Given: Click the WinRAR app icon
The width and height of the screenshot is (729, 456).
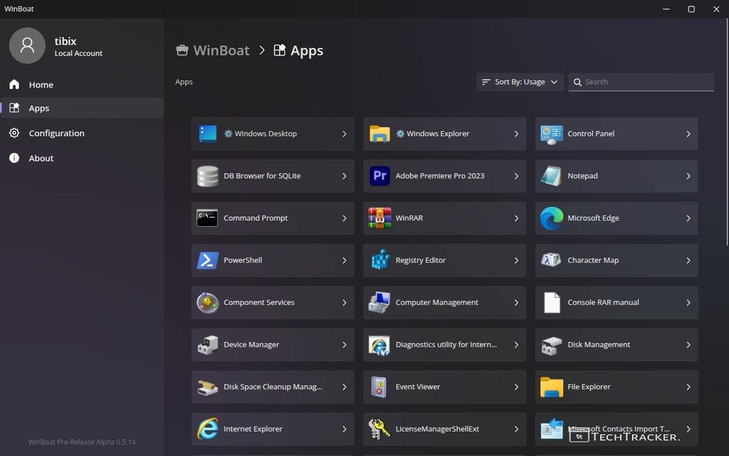Looking at the screenshot, I should pyautogui.click(x=379, y=218).
